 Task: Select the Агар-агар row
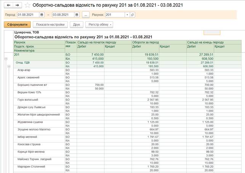(25, 70)
